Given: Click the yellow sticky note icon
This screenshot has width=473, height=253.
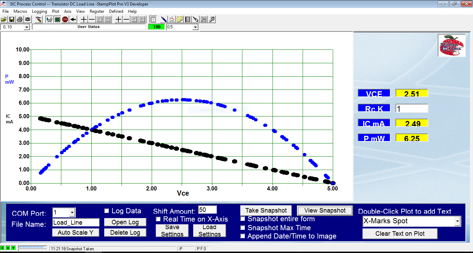Looking at the screenshot, I should tap(180, 19).
